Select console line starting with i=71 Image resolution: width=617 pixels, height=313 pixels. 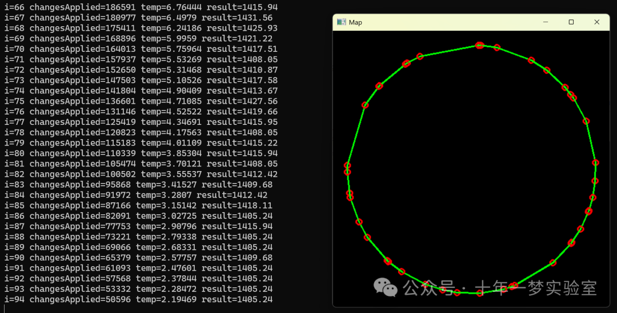coord(141,59)
